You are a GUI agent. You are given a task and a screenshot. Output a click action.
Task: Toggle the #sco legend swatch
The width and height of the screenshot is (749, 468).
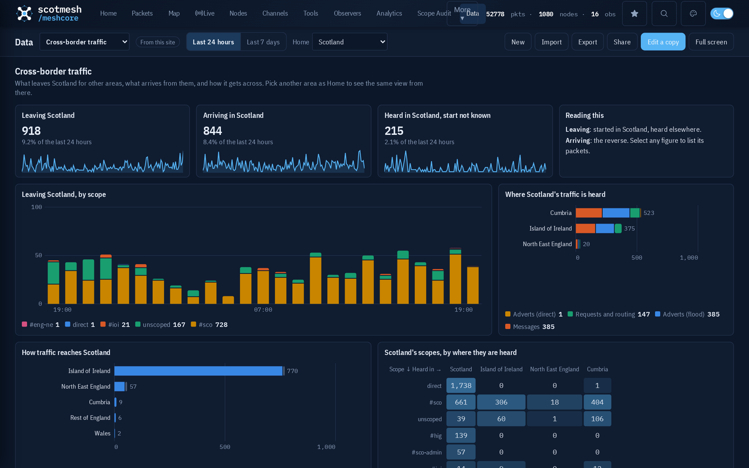(x=193, y=324)
